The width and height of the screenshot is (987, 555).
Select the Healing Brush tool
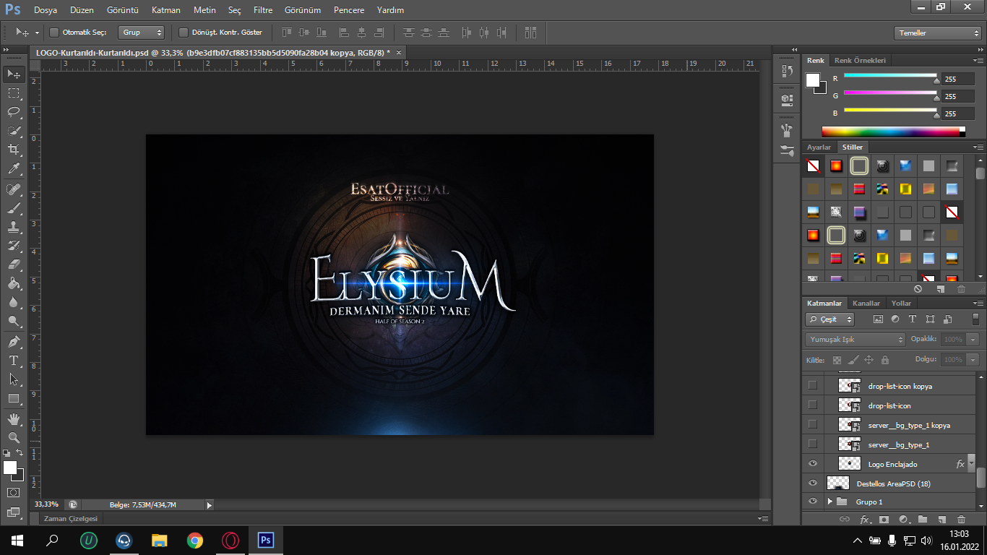pos(14,189)
